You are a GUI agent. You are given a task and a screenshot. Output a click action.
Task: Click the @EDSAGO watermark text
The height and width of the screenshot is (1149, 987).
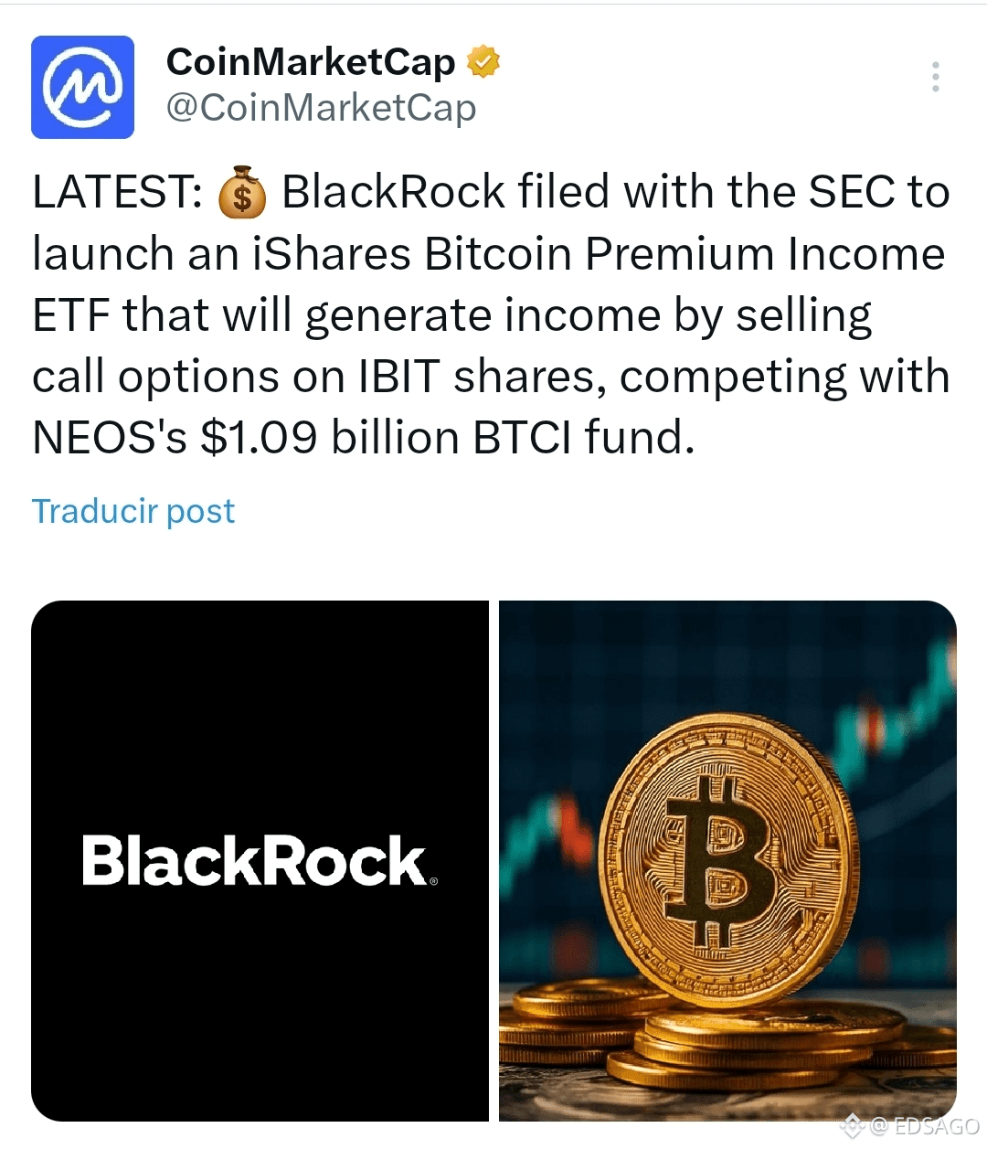coord(924,1126)
